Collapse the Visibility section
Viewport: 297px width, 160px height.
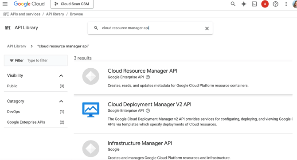pyautogui.click(x=61, y=75)
